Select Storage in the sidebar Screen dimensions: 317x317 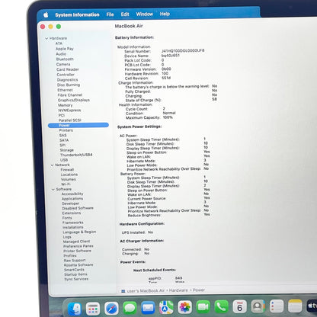tap(66, 150)
